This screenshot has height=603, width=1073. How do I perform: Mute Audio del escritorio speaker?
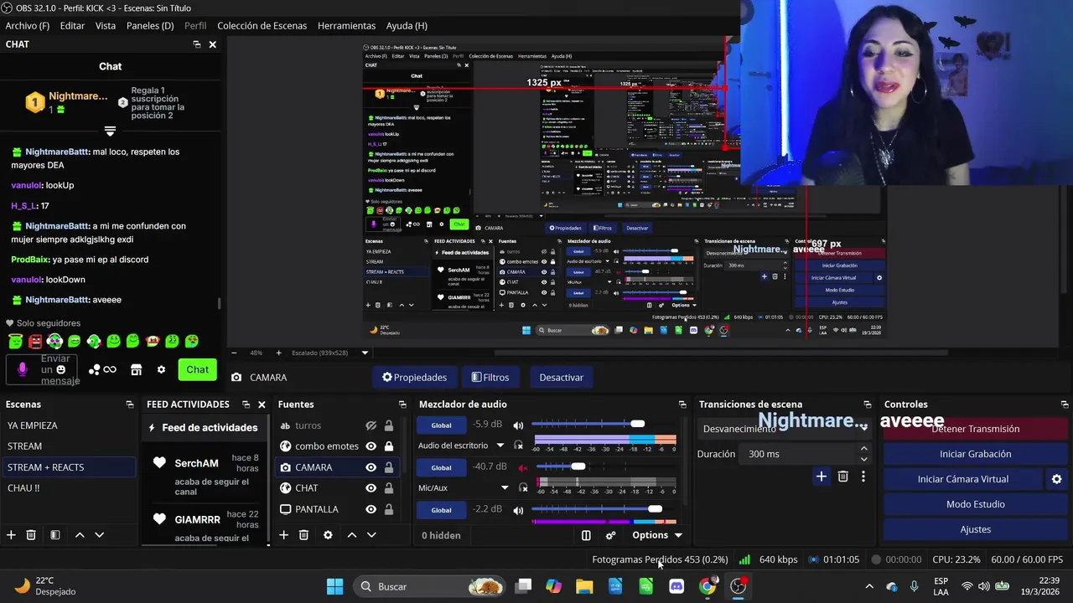click(x=518, y=425)
